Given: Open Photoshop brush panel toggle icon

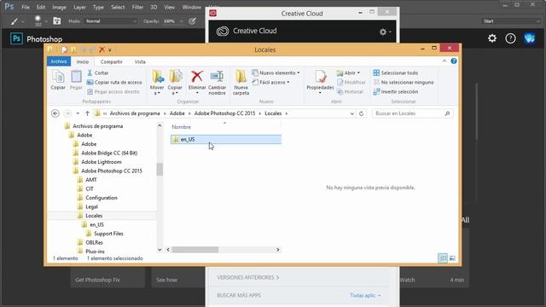Looking at the screenshot, I should [57, 21].
